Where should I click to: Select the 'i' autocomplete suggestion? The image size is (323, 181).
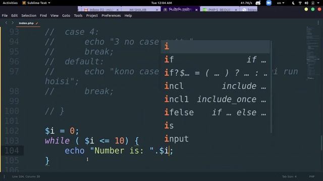[x=216, y=46]
